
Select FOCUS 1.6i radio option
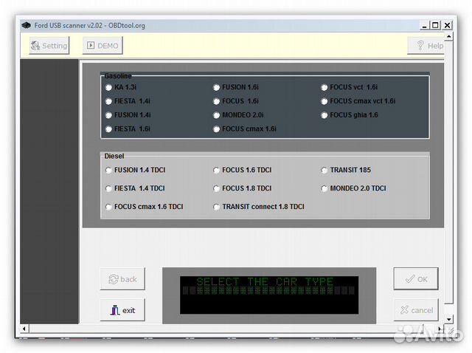pos(216,101)
